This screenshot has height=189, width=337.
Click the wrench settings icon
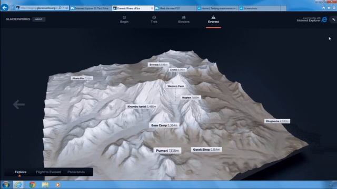[x=333, y=19]
